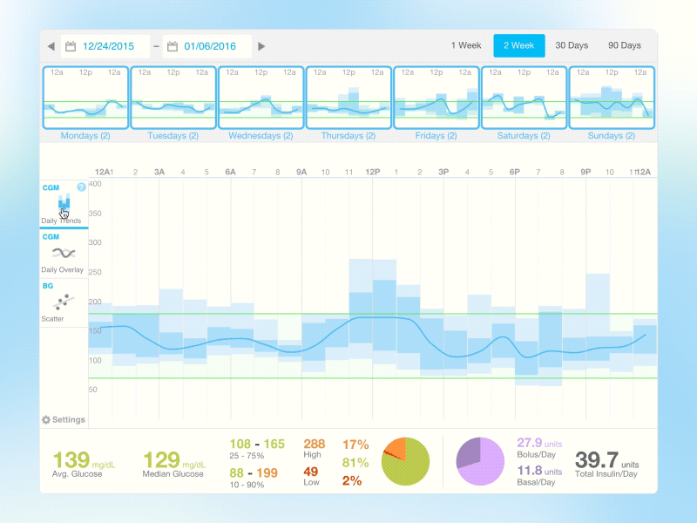697x523 pixels.
Task: Select CGM Daily Overlay view icon
Action: (64, 253)
